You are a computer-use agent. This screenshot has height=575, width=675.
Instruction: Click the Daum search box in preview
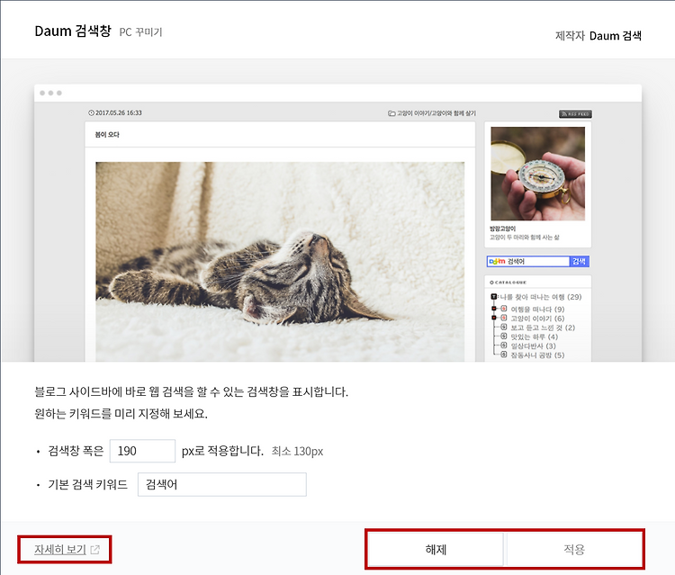(x=528, y=261)
